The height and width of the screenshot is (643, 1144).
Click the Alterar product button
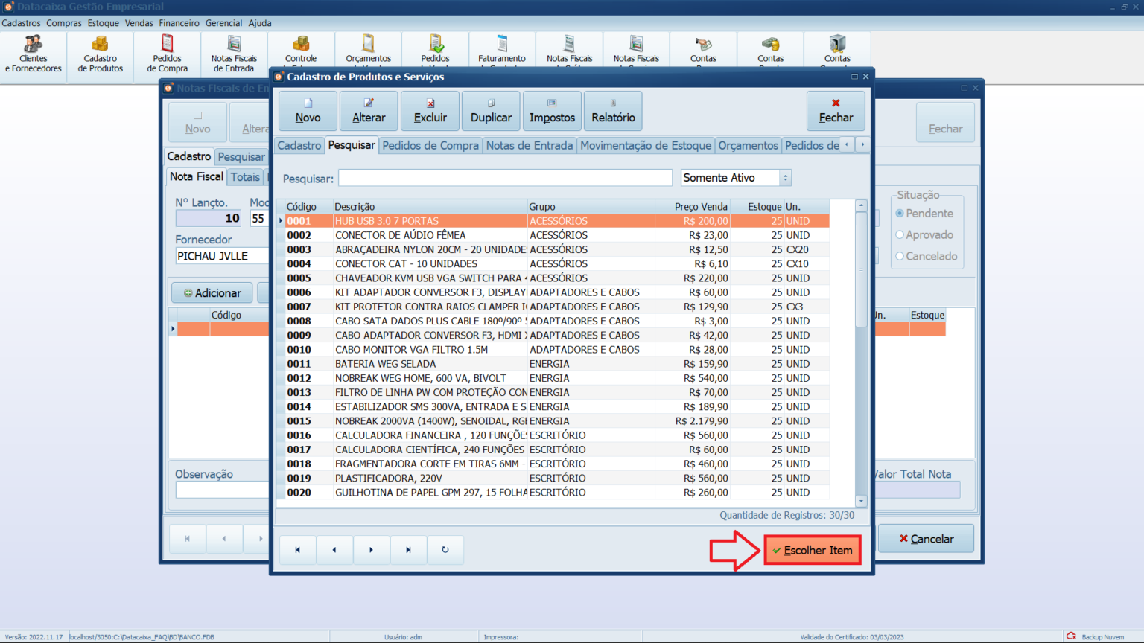pos(369,111)
